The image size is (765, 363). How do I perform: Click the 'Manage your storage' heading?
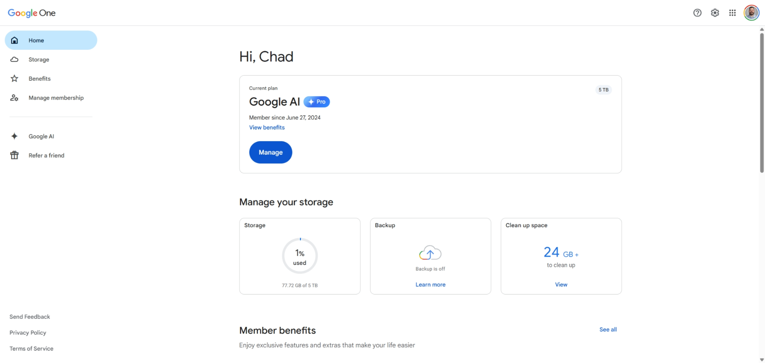[286, 202]
